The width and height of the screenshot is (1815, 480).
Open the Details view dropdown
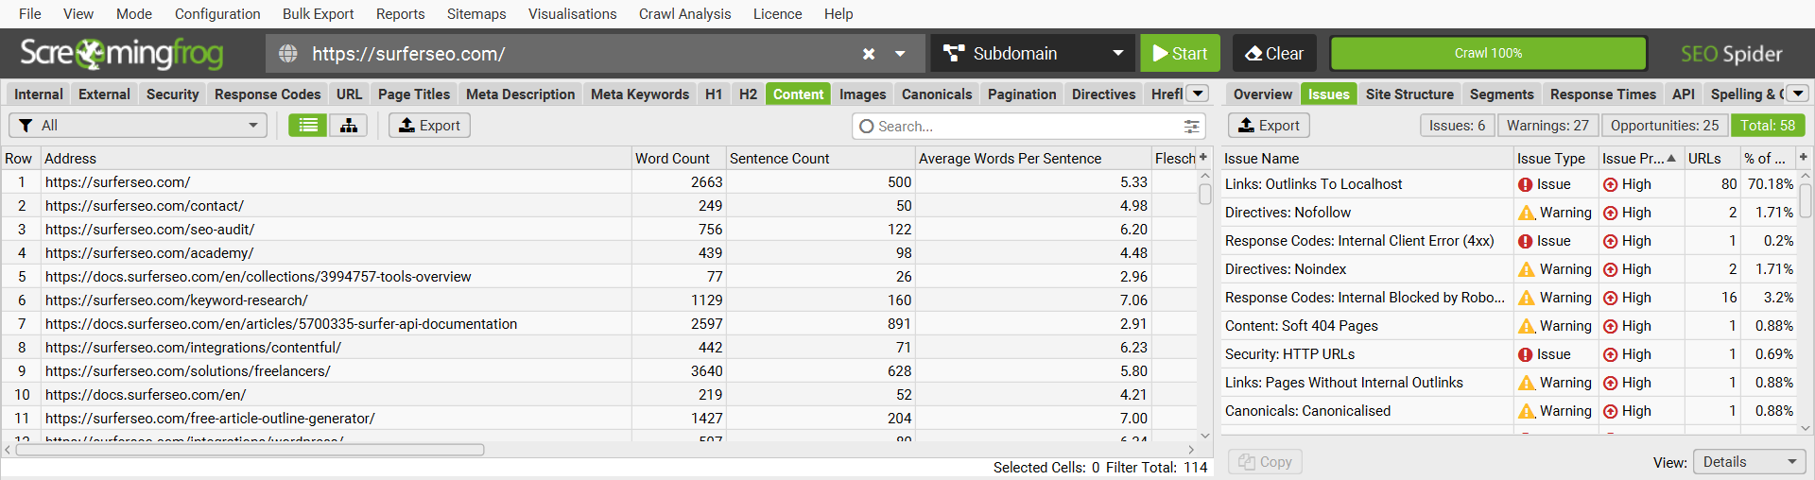click(x=1748, y=462)
